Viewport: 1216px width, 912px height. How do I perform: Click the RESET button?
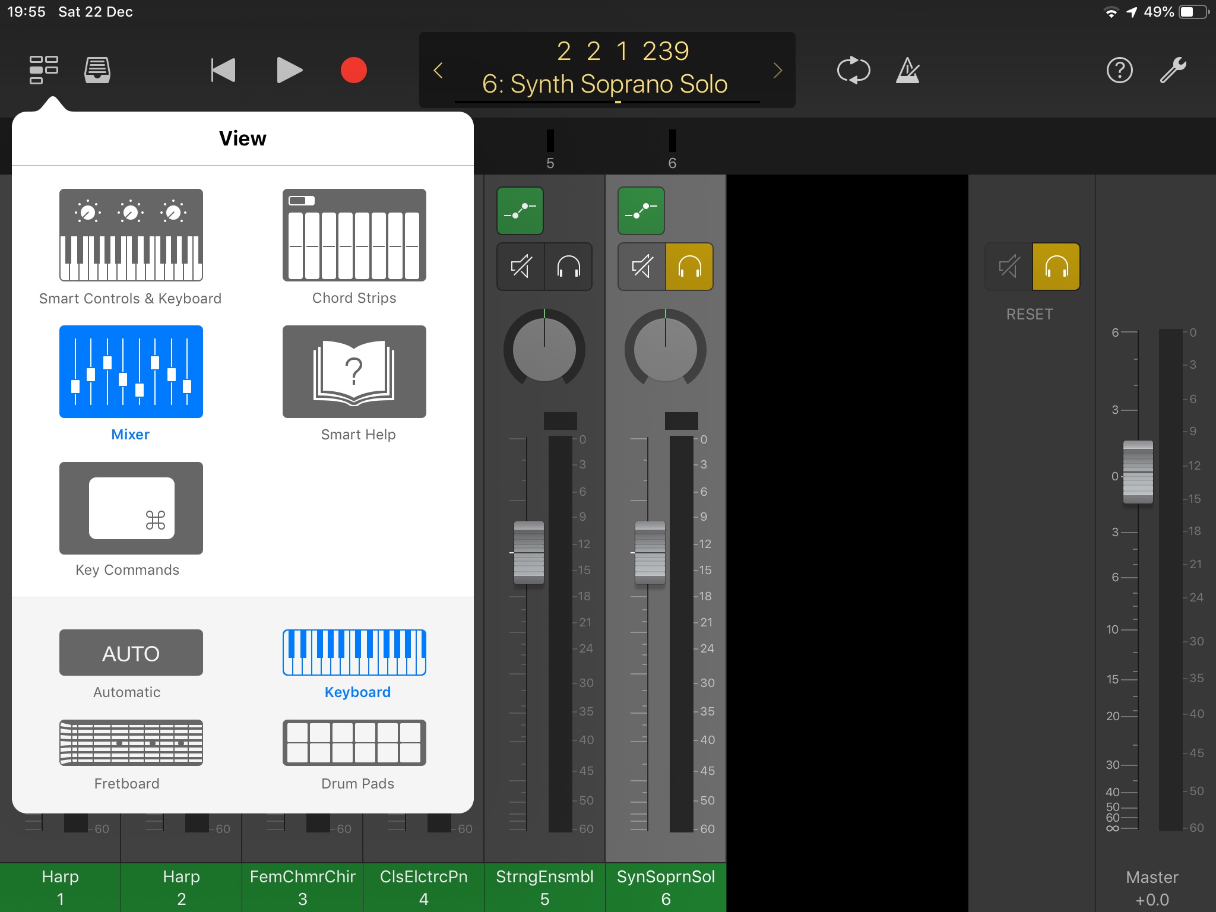tap(1030, 314)
